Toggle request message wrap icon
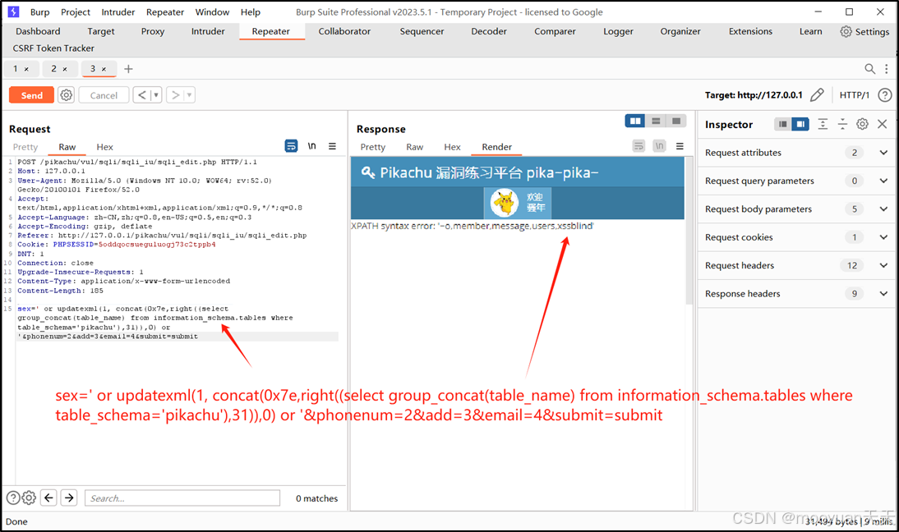The height and width of the screenshot is (532, 899). pos(291,146)
